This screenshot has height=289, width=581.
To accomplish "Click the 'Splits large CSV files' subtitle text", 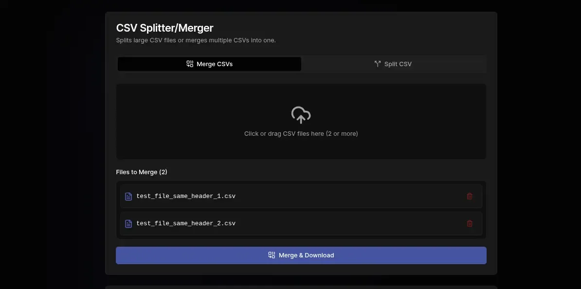I will tap(196, 40).
